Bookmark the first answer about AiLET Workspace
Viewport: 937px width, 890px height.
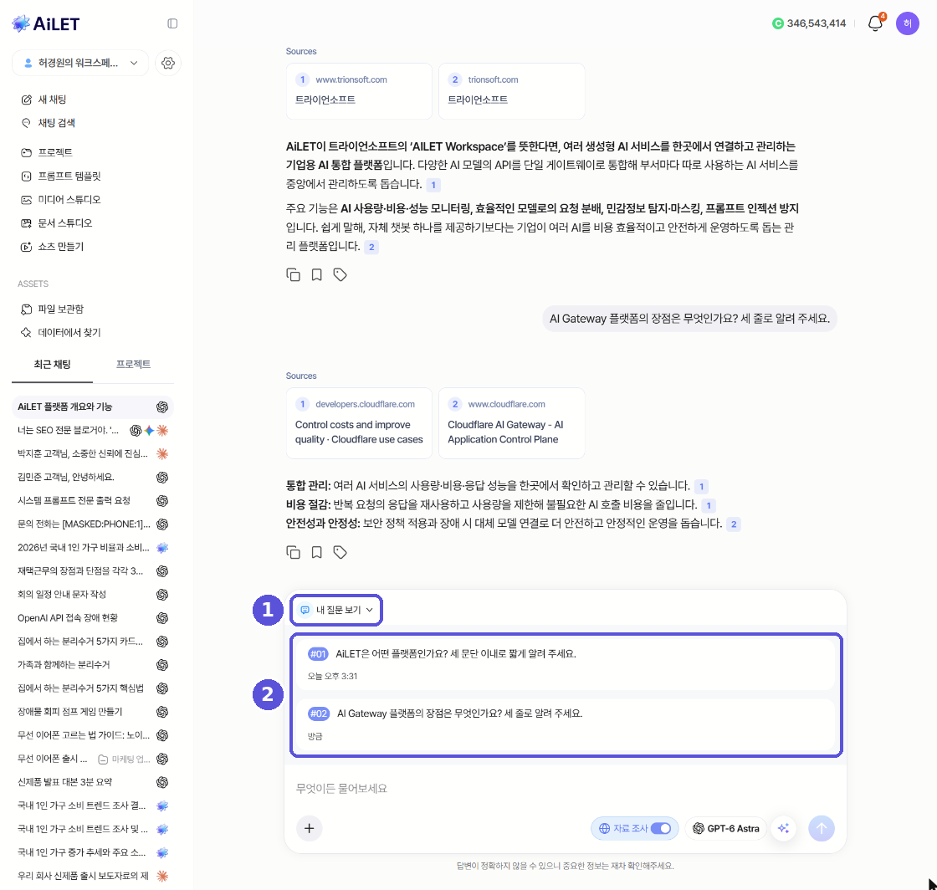317,274
